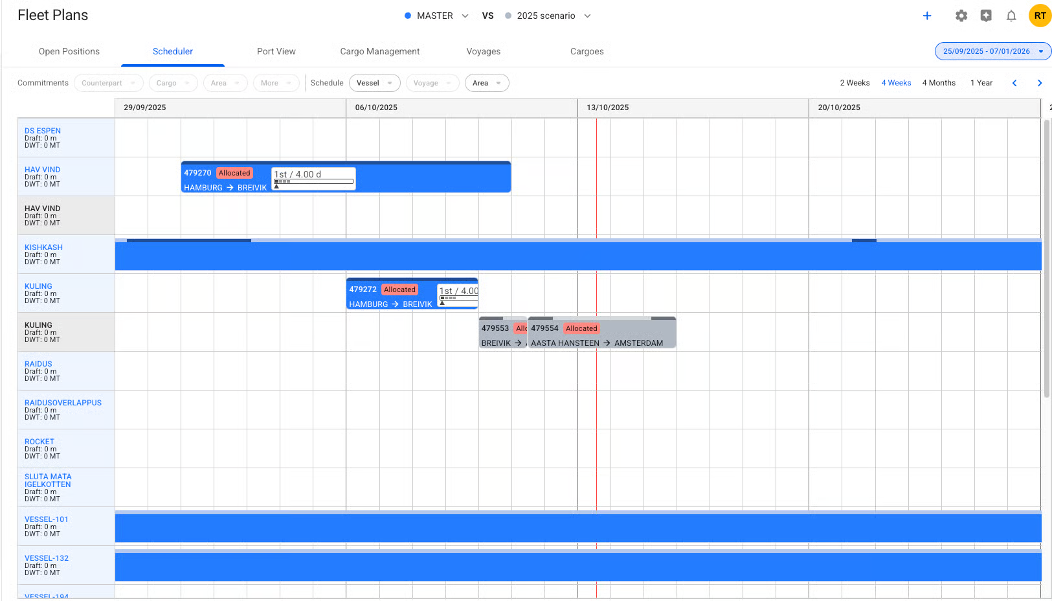Click the 1st / 4.00 d progress bar on voyage 479270

click(x=313, y=181)
